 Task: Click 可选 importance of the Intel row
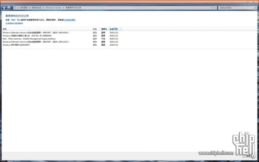[x=103, y=39]
